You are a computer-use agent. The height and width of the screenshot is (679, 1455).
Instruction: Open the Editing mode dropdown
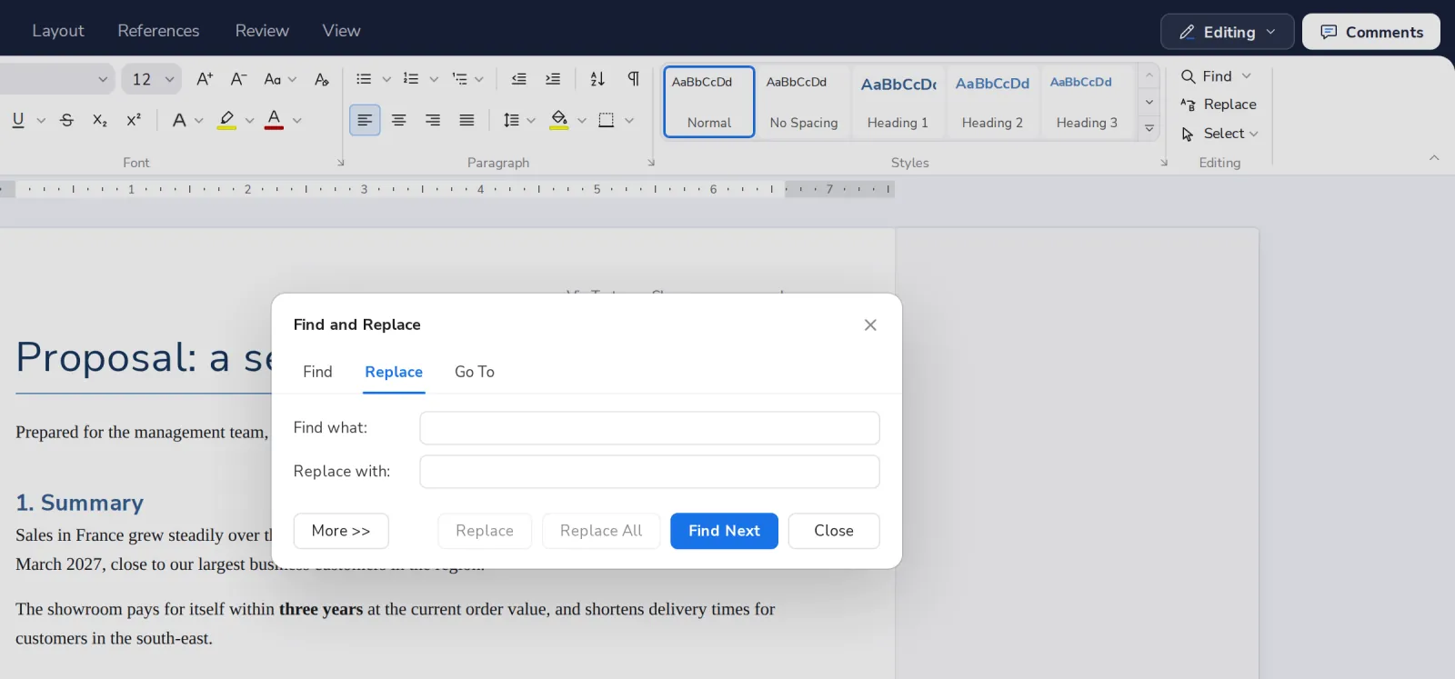coord(1228,32)
